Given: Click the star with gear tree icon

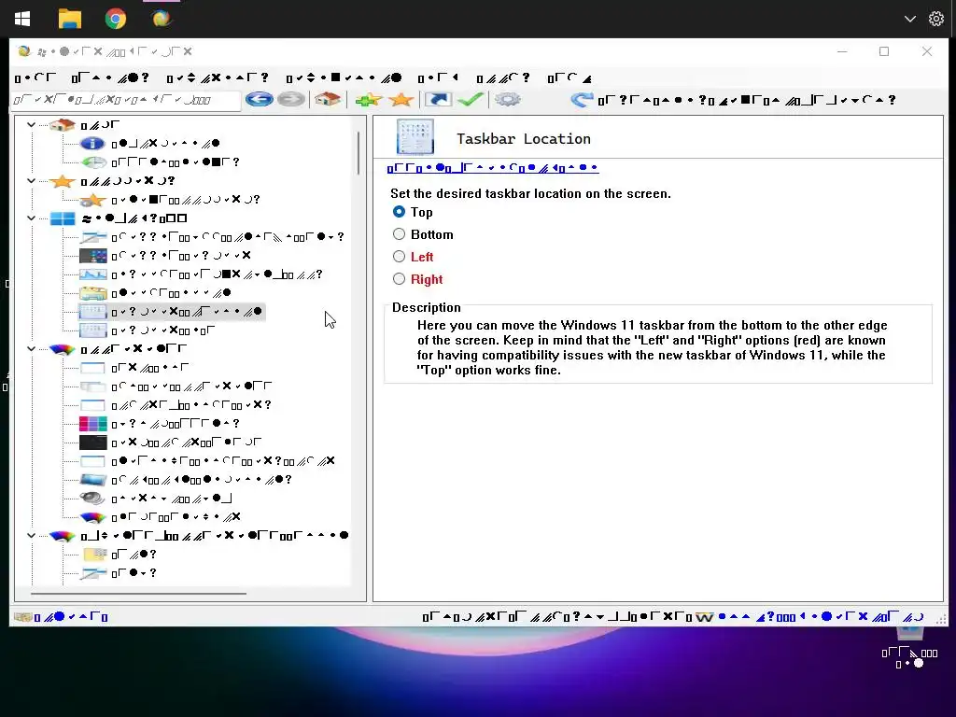Looking at the screenshot, I should [92, 200].
